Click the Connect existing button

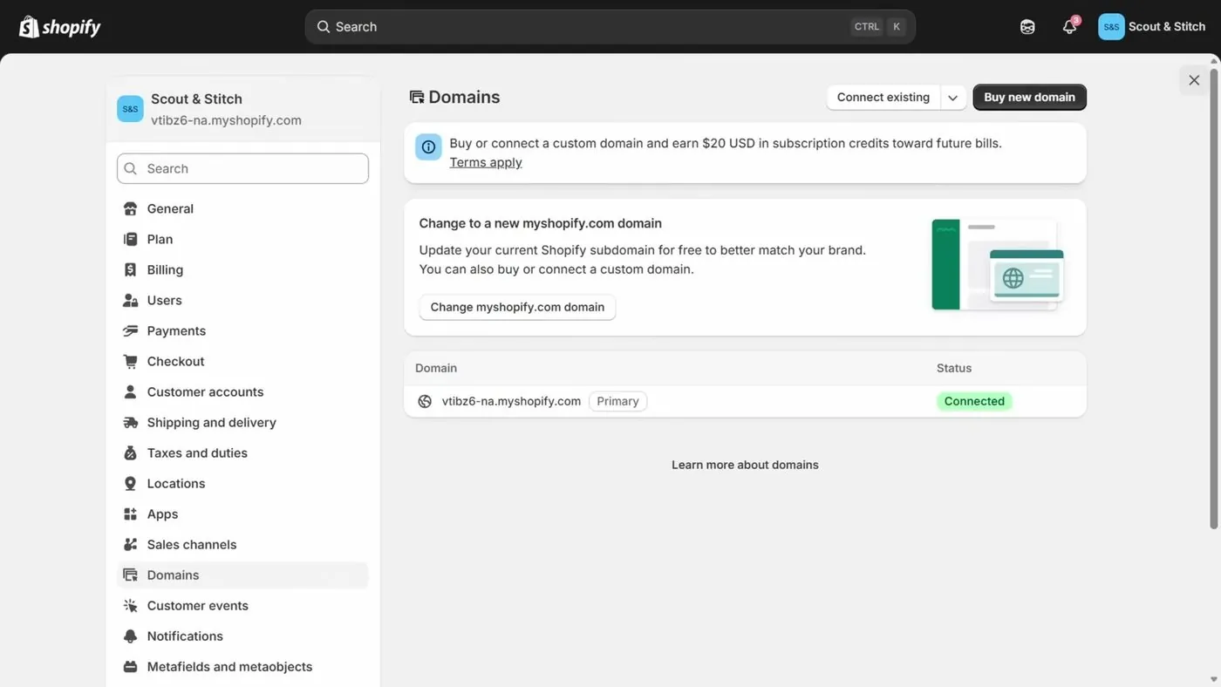click(883, 98)
